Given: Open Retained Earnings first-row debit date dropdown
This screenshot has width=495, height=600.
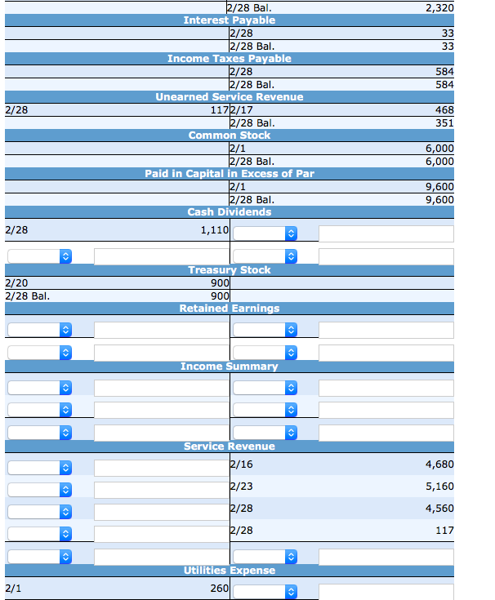Looking at the screenshot, I should coord(39,330).
